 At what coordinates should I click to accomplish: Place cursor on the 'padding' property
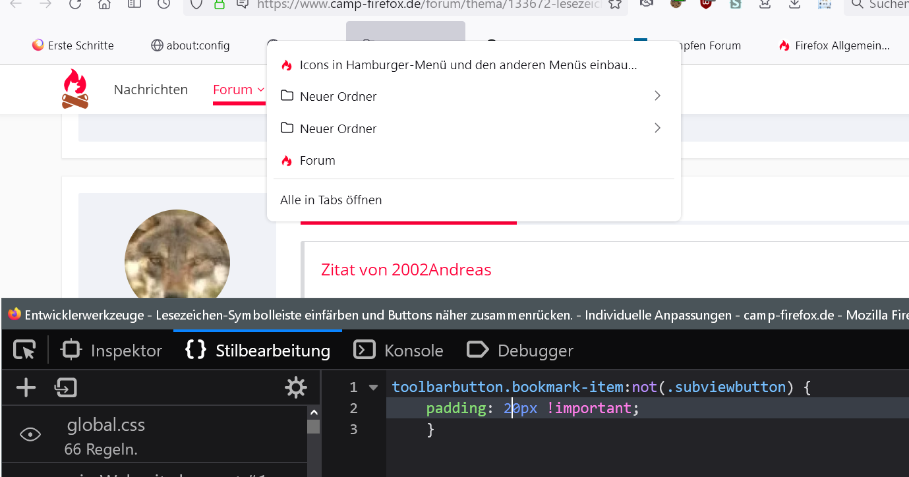tap(456, 408)
